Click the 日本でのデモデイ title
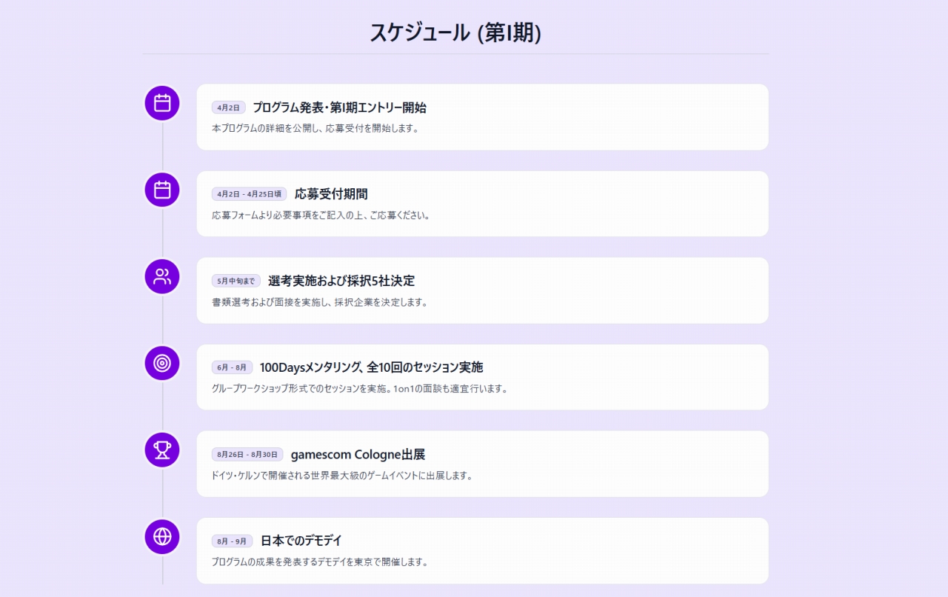This screenshot has width=948, height=597. click(x=301, y=541)
